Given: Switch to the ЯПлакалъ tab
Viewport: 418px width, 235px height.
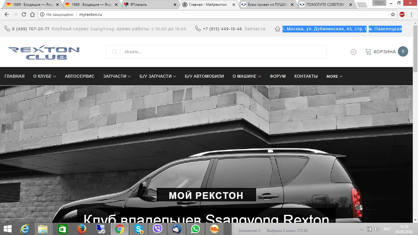Looking at the screenshot, I should 150,5.
